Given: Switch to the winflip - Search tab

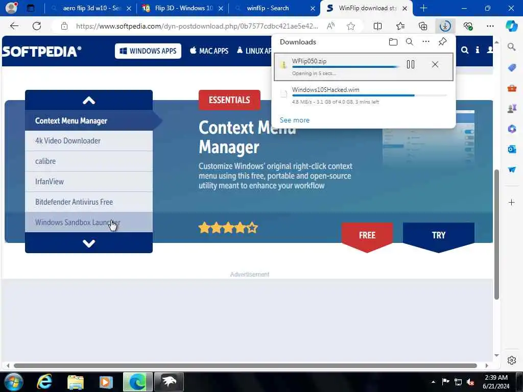Looking at the screenshot, I should click(x=268, y=8).
